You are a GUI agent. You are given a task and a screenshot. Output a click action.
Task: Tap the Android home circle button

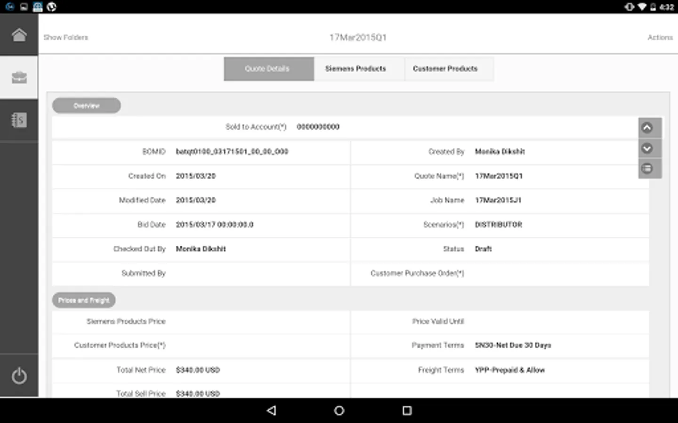click(x=339, y=410)
